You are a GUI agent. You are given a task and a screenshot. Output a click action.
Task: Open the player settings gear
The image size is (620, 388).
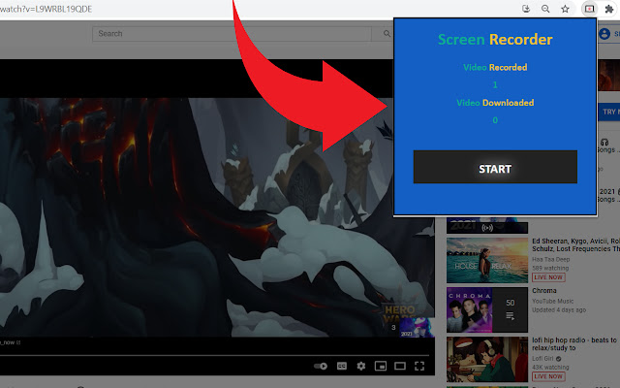(x=360, y=366)
